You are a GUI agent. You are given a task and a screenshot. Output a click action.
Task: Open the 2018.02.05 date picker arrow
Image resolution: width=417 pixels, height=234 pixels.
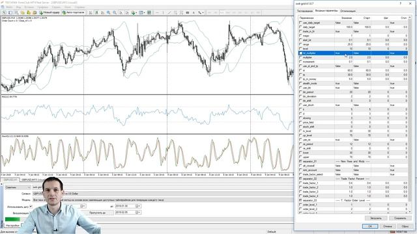click(138, 213)
